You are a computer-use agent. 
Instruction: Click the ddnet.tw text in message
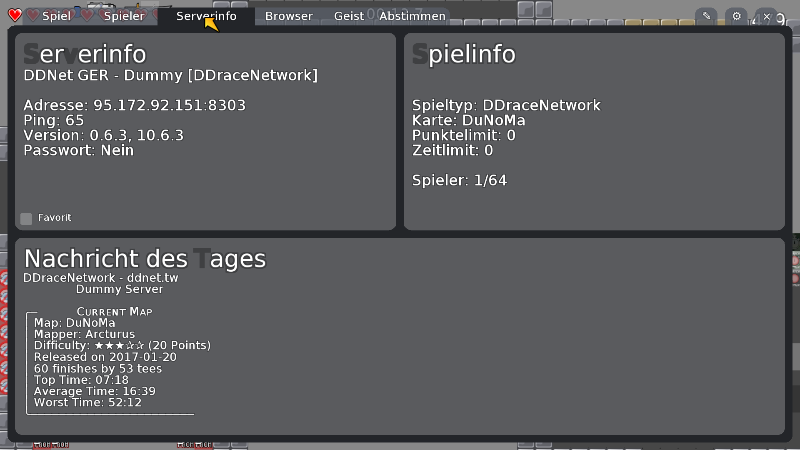click(152, 278)
